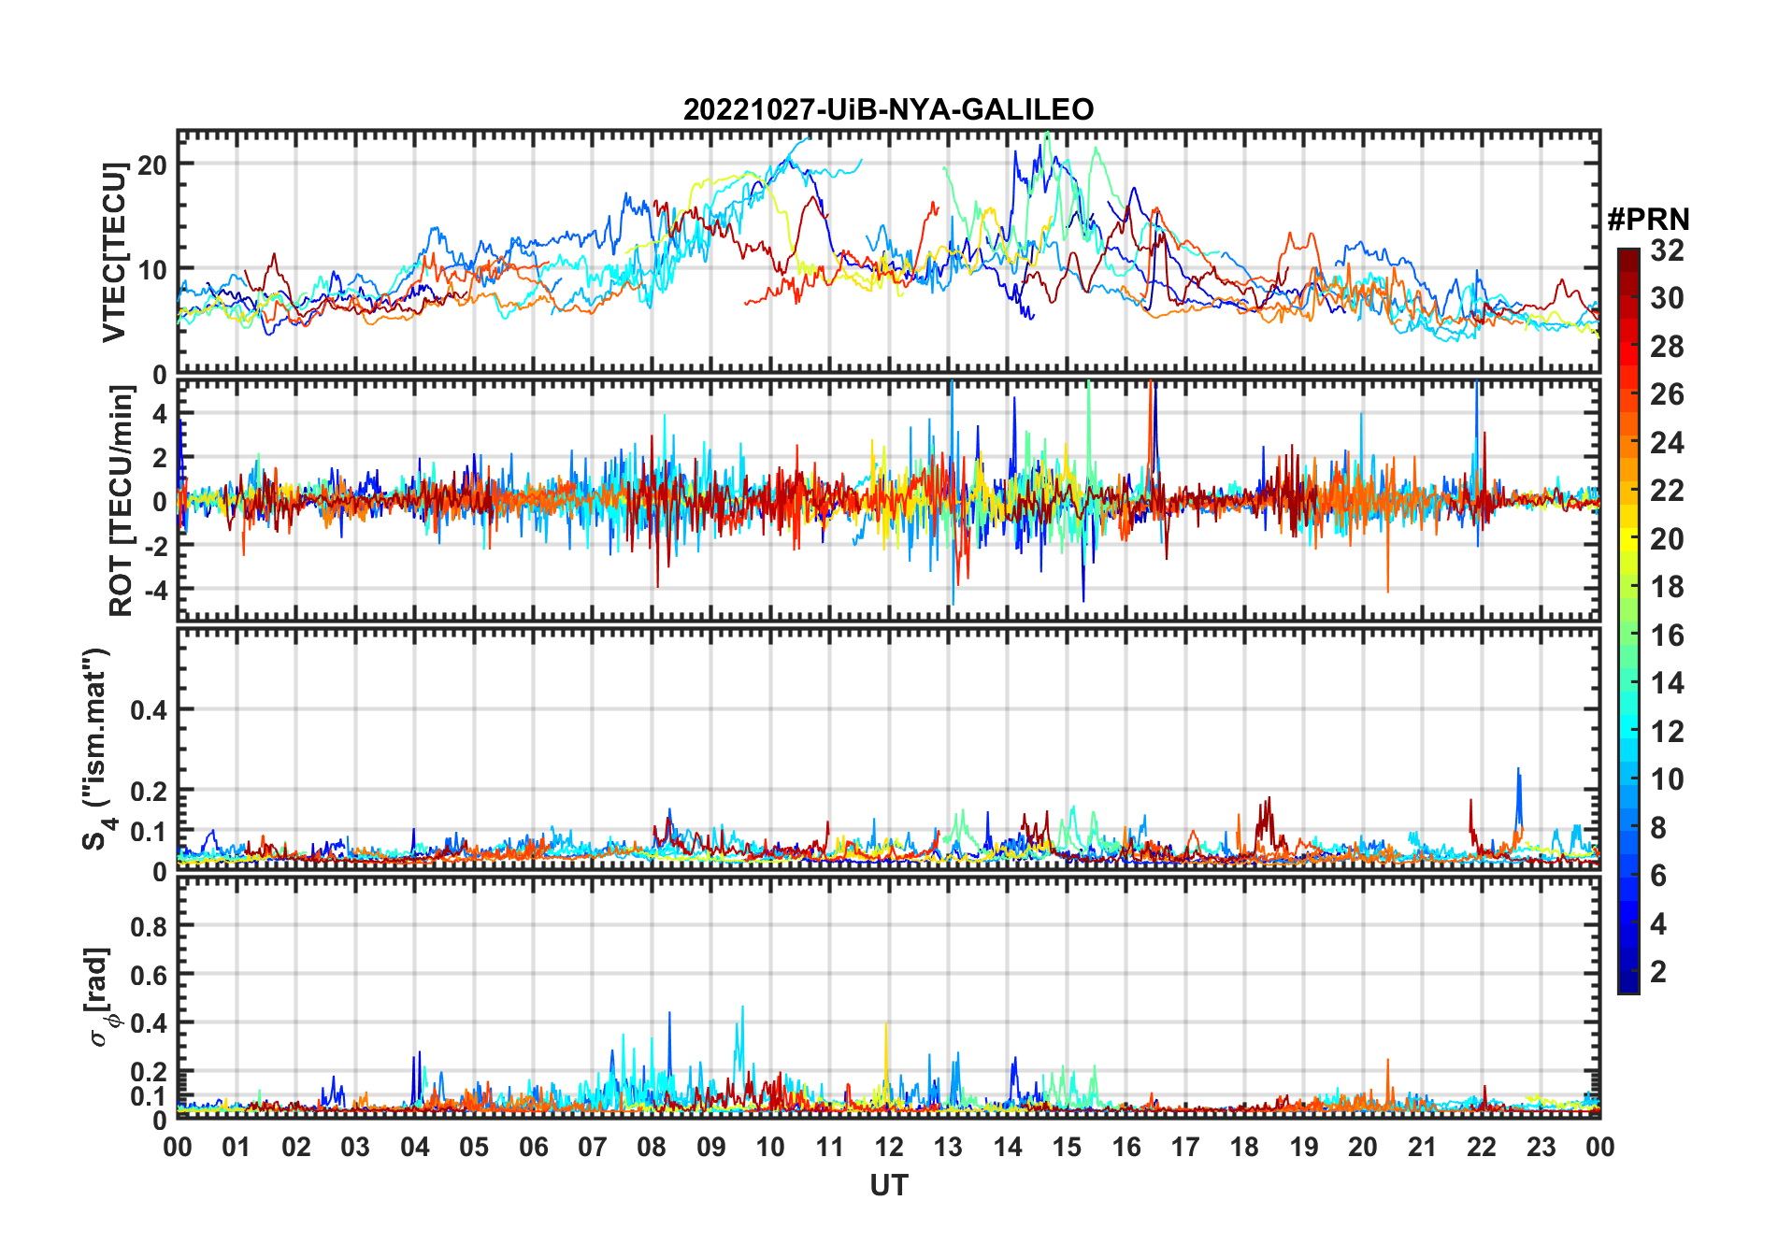Click colorbar tick label 24
The height and width of the screenshot is (1243, 1778).
coord(1667,443)
